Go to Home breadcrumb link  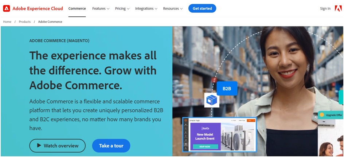7,22
